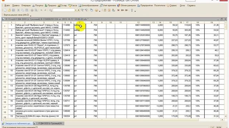
Task: Click the Open file folder icon
Action: [9, 10]
